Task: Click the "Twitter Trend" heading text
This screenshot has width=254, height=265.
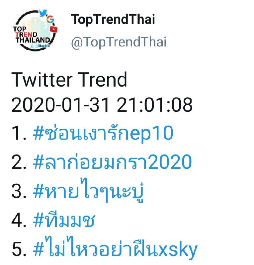Action: [69, 80]
